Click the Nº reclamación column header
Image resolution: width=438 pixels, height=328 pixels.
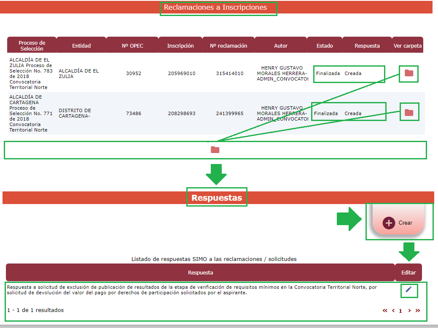[x=228, y=46]
